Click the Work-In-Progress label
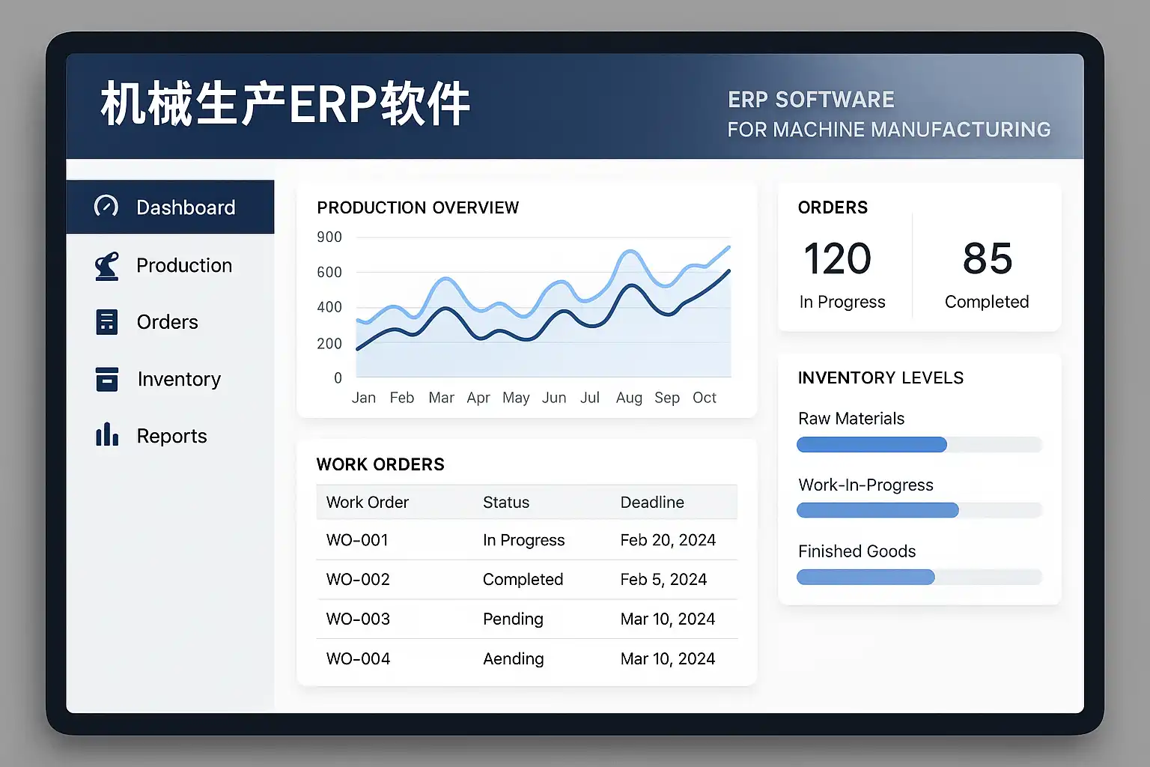The height and width of the screenshot is (767, 1150). coord(865,485)
